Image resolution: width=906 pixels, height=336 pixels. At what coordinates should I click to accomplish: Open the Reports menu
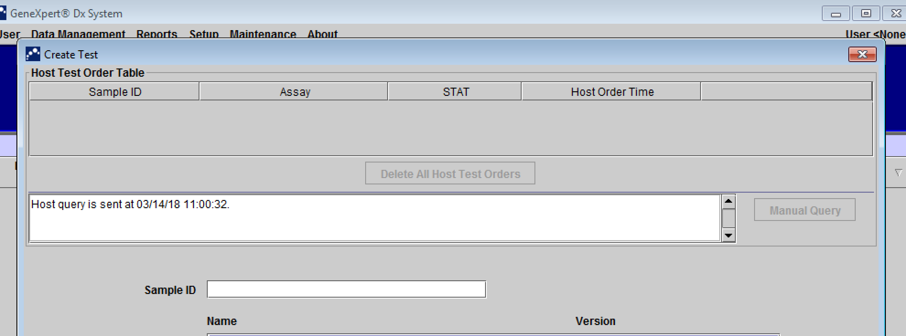[x=156, y=34]
